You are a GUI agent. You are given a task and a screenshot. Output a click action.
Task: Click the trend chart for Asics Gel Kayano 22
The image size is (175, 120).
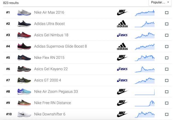coord(145,69)
